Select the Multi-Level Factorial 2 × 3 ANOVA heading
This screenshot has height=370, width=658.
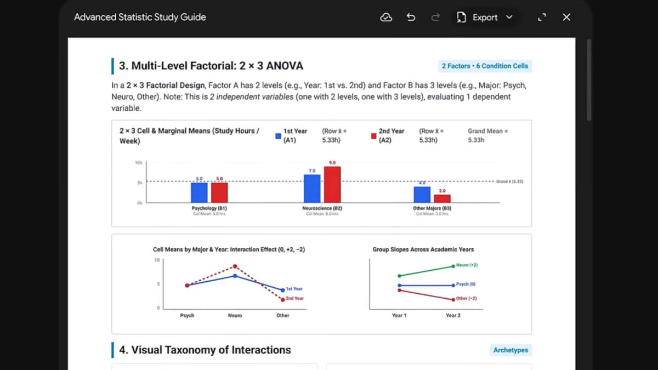tap(211, 66)
